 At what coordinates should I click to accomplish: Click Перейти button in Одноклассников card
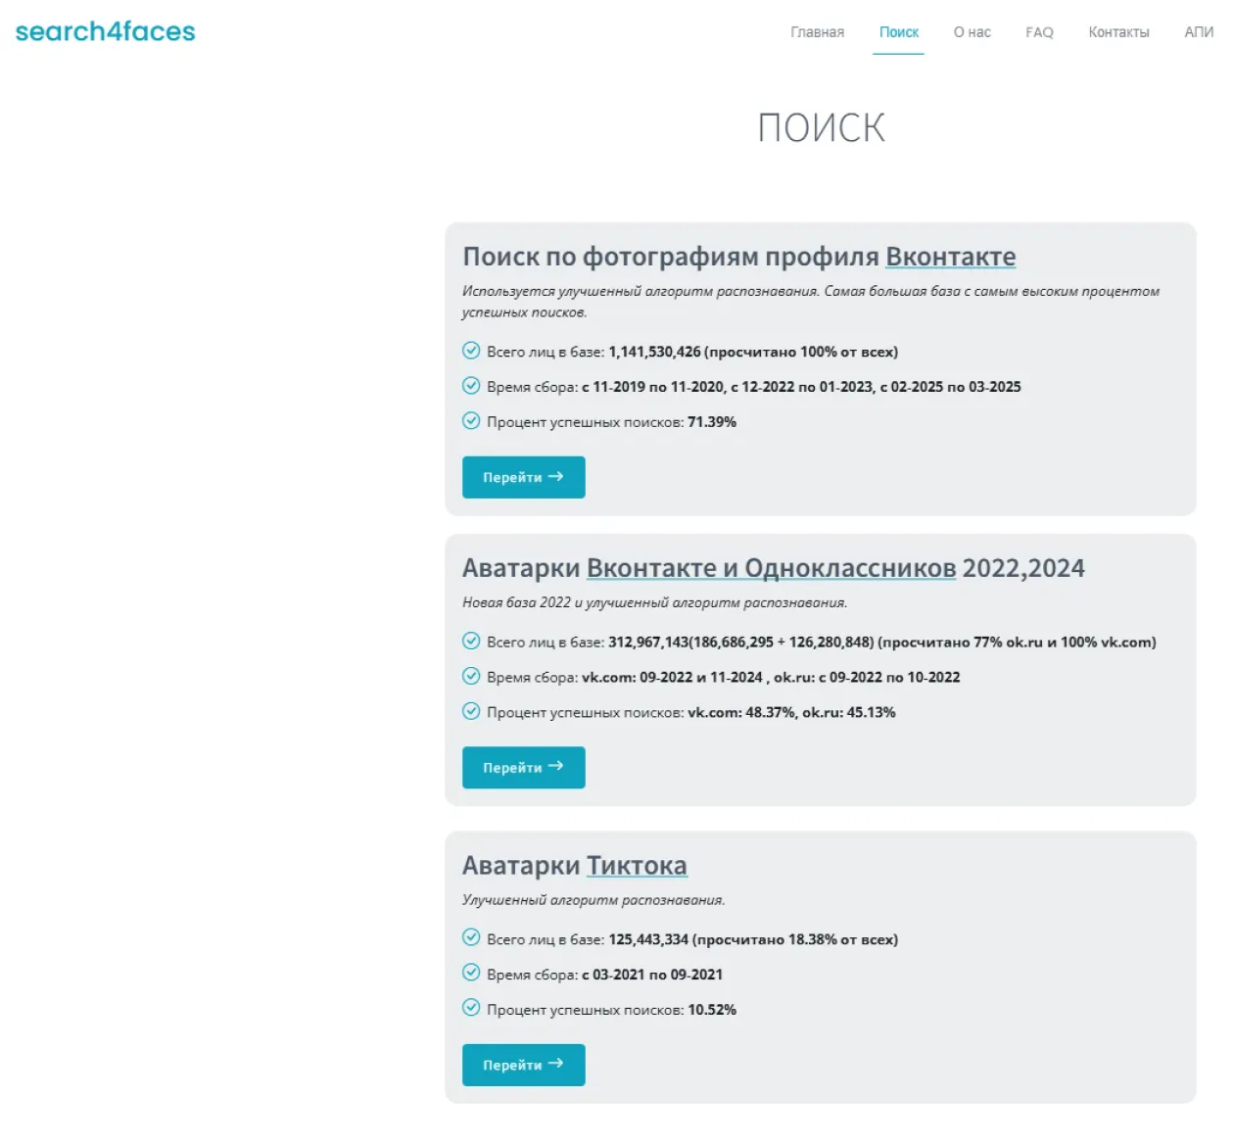[523, 767]
